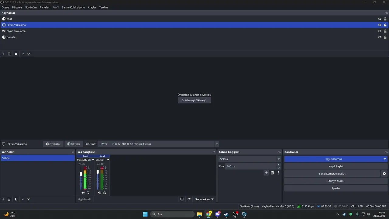This screenshot has height=219, width=389.
Task: Mute the Masaüstü Ses channel
Action: click(x=83, y=193)
